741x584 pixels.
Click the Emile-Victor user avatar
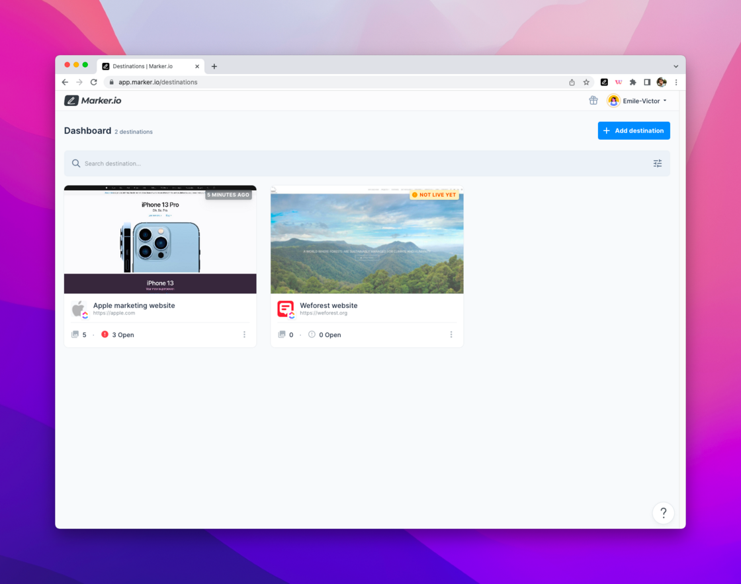click(613, 101)
